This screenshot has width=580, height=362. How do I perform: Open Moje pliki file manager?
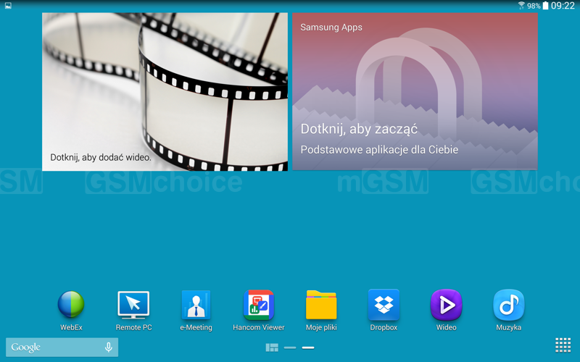321,306
